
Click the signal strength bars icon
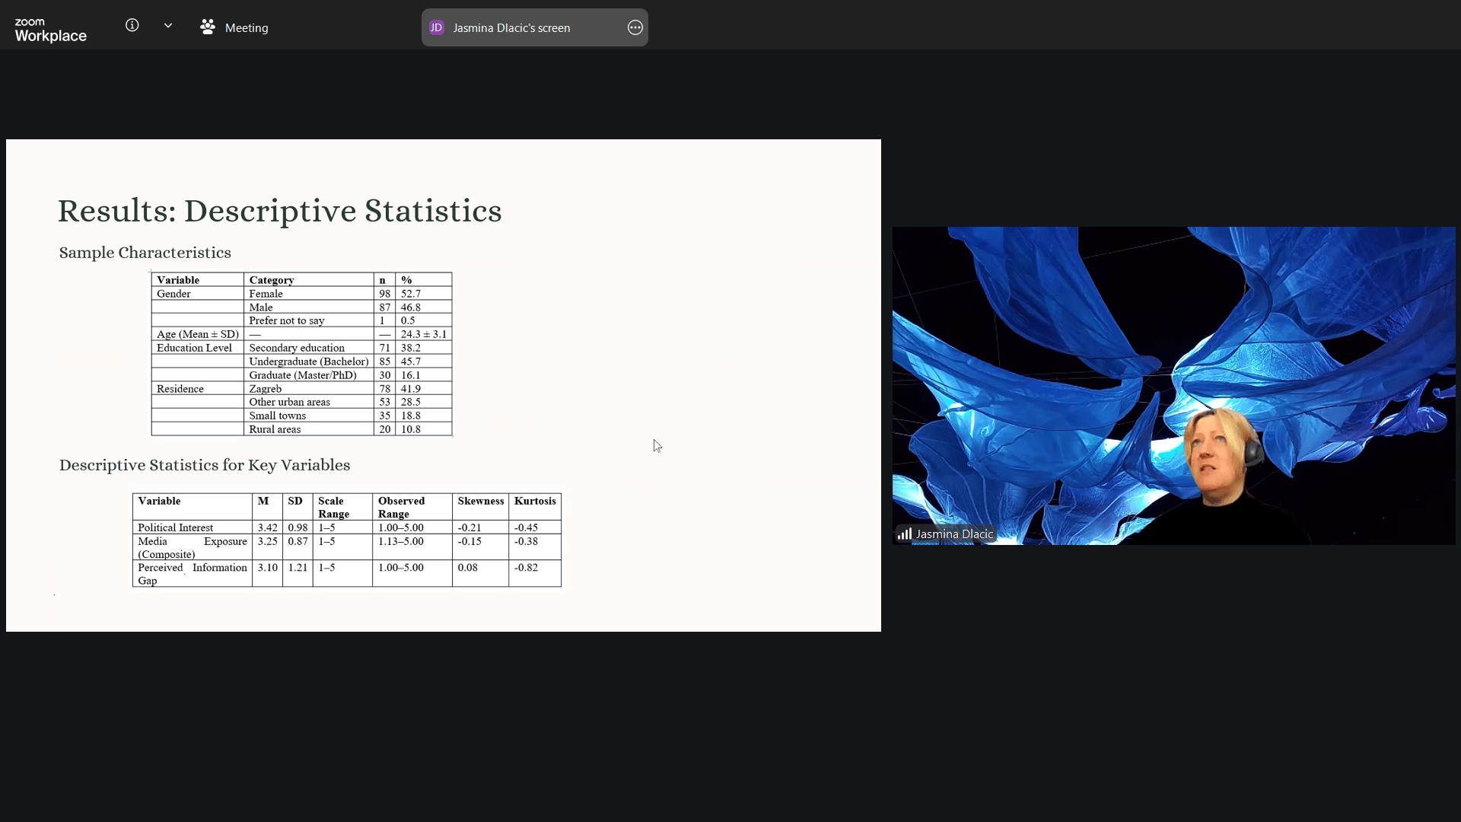(904, 534)
